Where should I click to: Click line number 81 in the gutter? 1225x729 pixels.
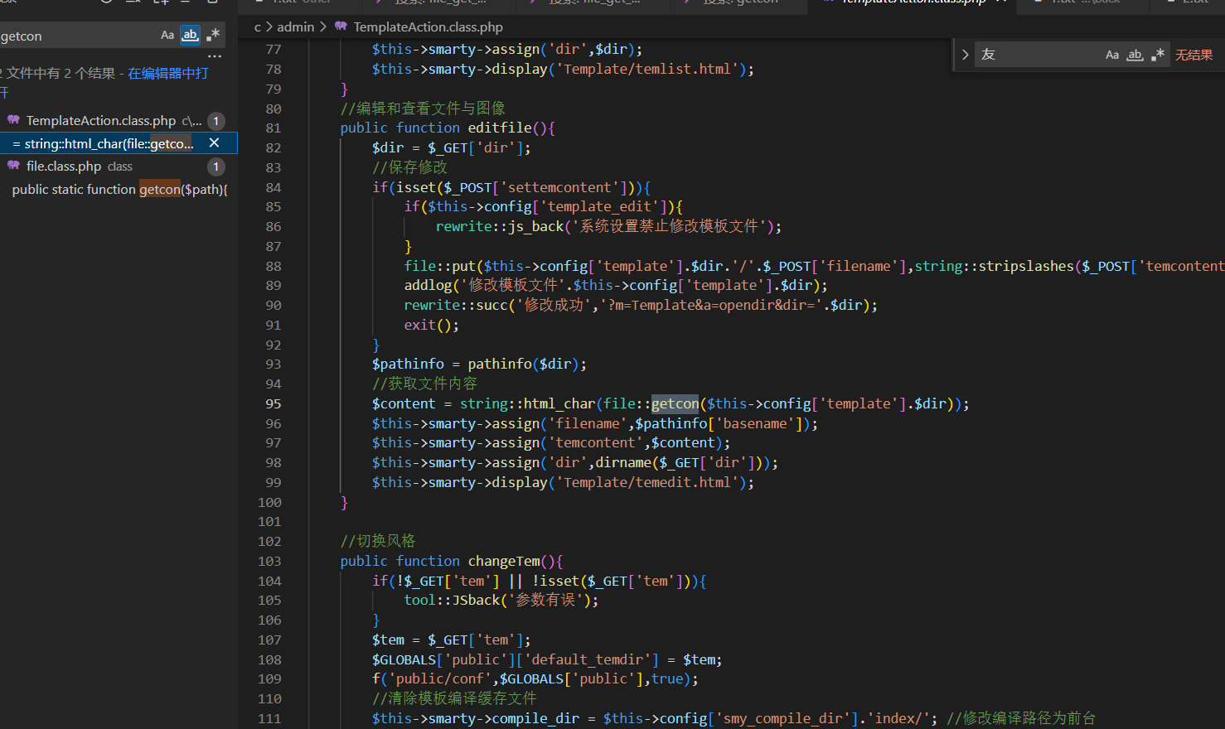(274, 128)
